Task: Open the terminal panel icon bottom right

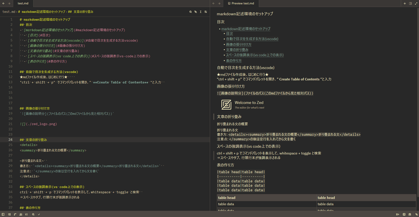Action: pos(404,214)
